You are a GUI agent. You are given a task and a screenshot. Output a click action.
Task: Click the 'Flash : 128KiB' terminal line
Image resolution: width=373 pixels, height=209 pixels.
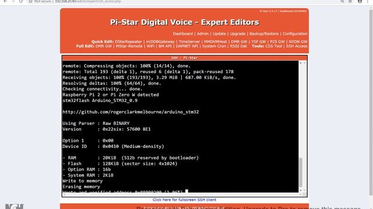pos(120,164)
